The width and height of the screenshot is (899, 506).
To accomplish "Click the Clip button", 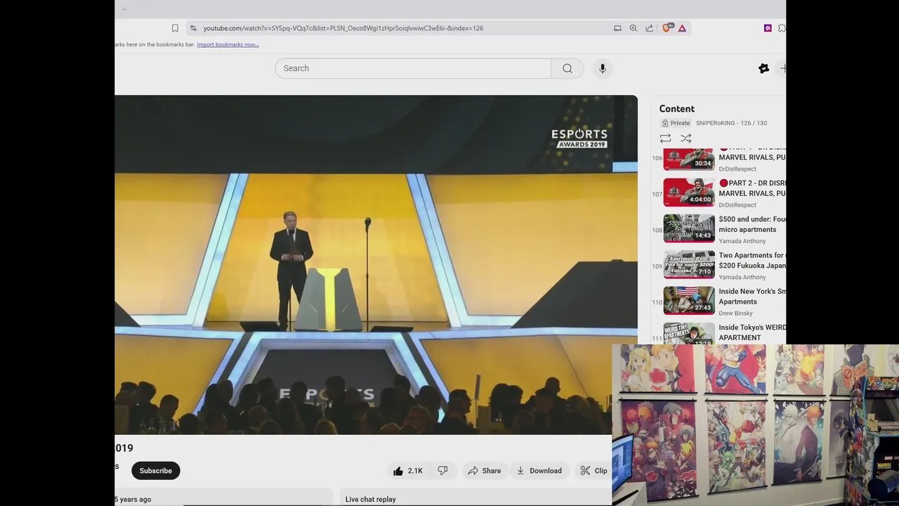I will 593,471.
